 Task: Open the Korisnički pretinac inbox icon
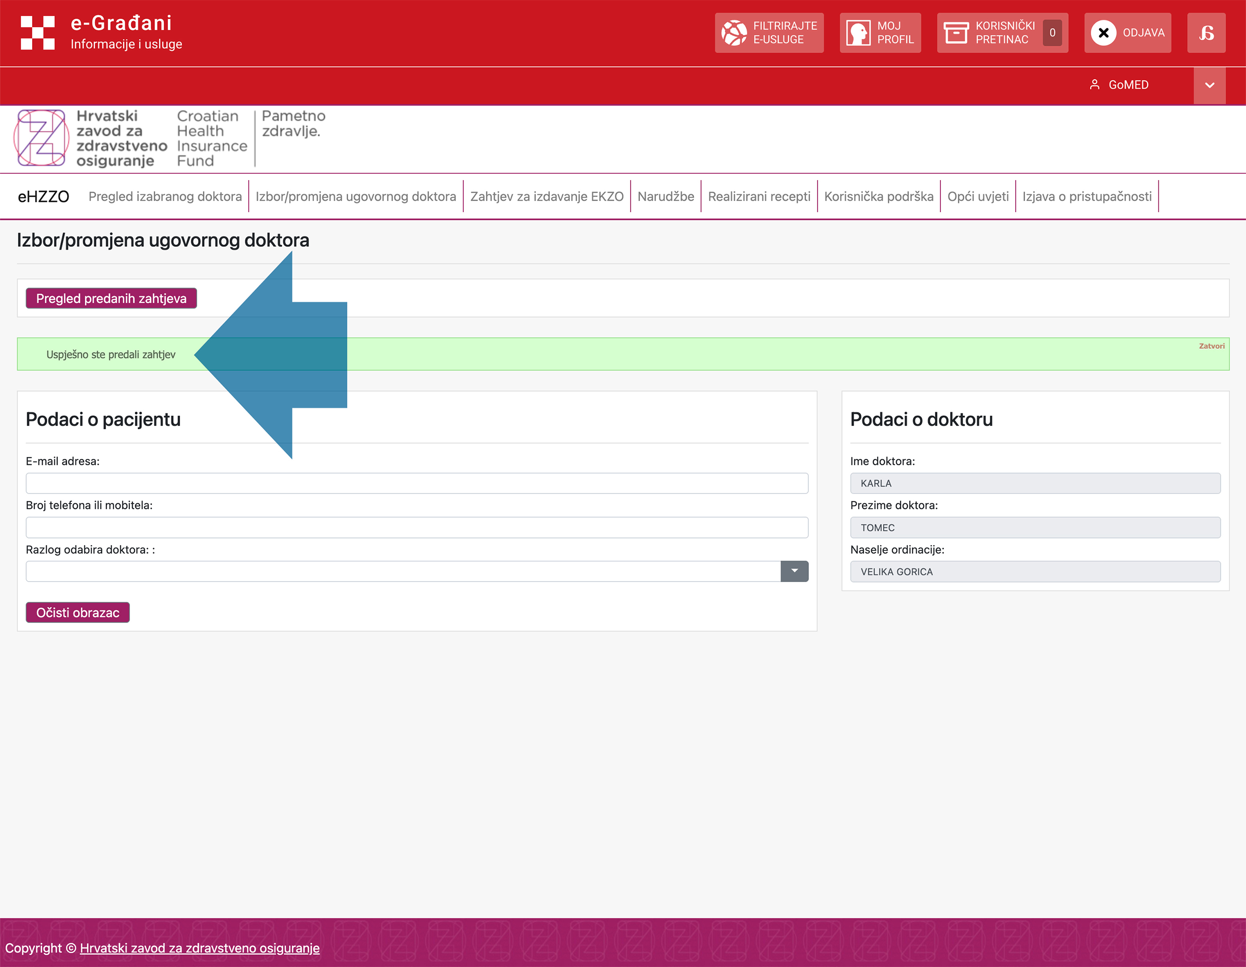(x=956, y=33)
